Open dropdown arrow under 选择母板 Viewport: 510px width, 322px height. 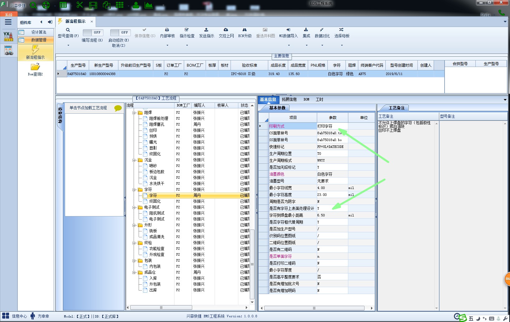click(342, 45)
